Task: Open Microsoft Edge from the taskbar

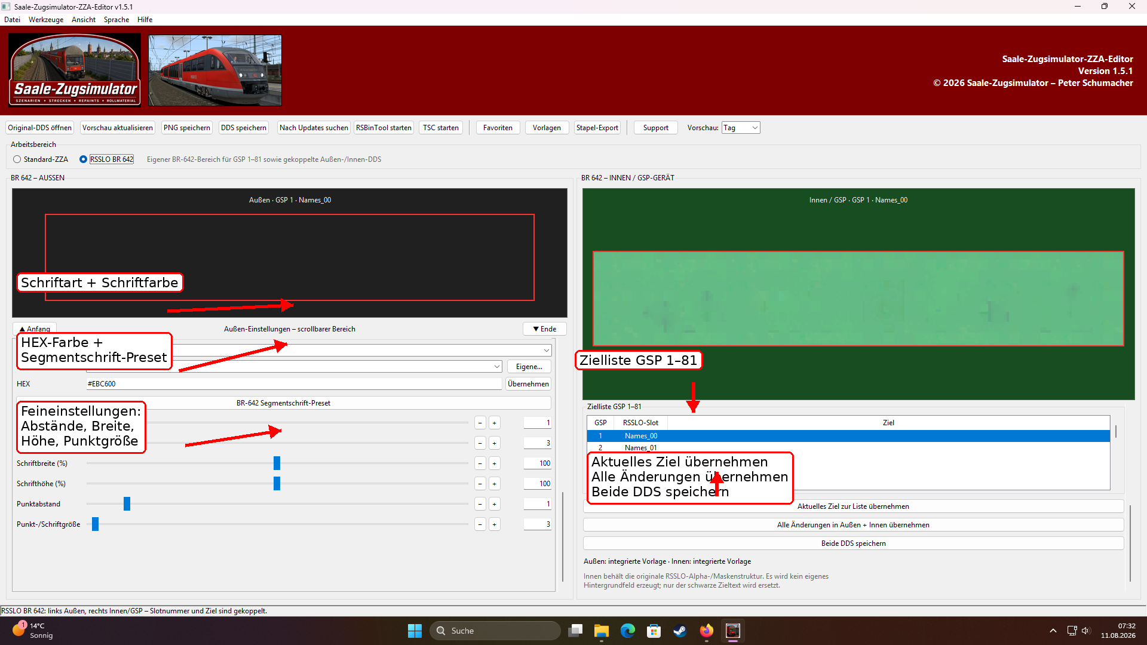Action: point(628,631)
